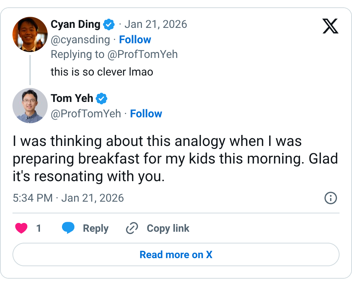Open the Cyan Ding display name
Viewport: 352px width, 286px height.
point(76,25)
